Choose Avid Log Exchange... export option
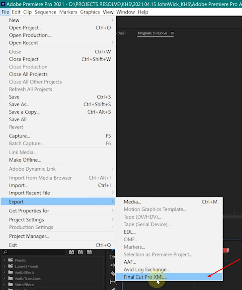Screen dimensions: 242x290 point(169,269)
